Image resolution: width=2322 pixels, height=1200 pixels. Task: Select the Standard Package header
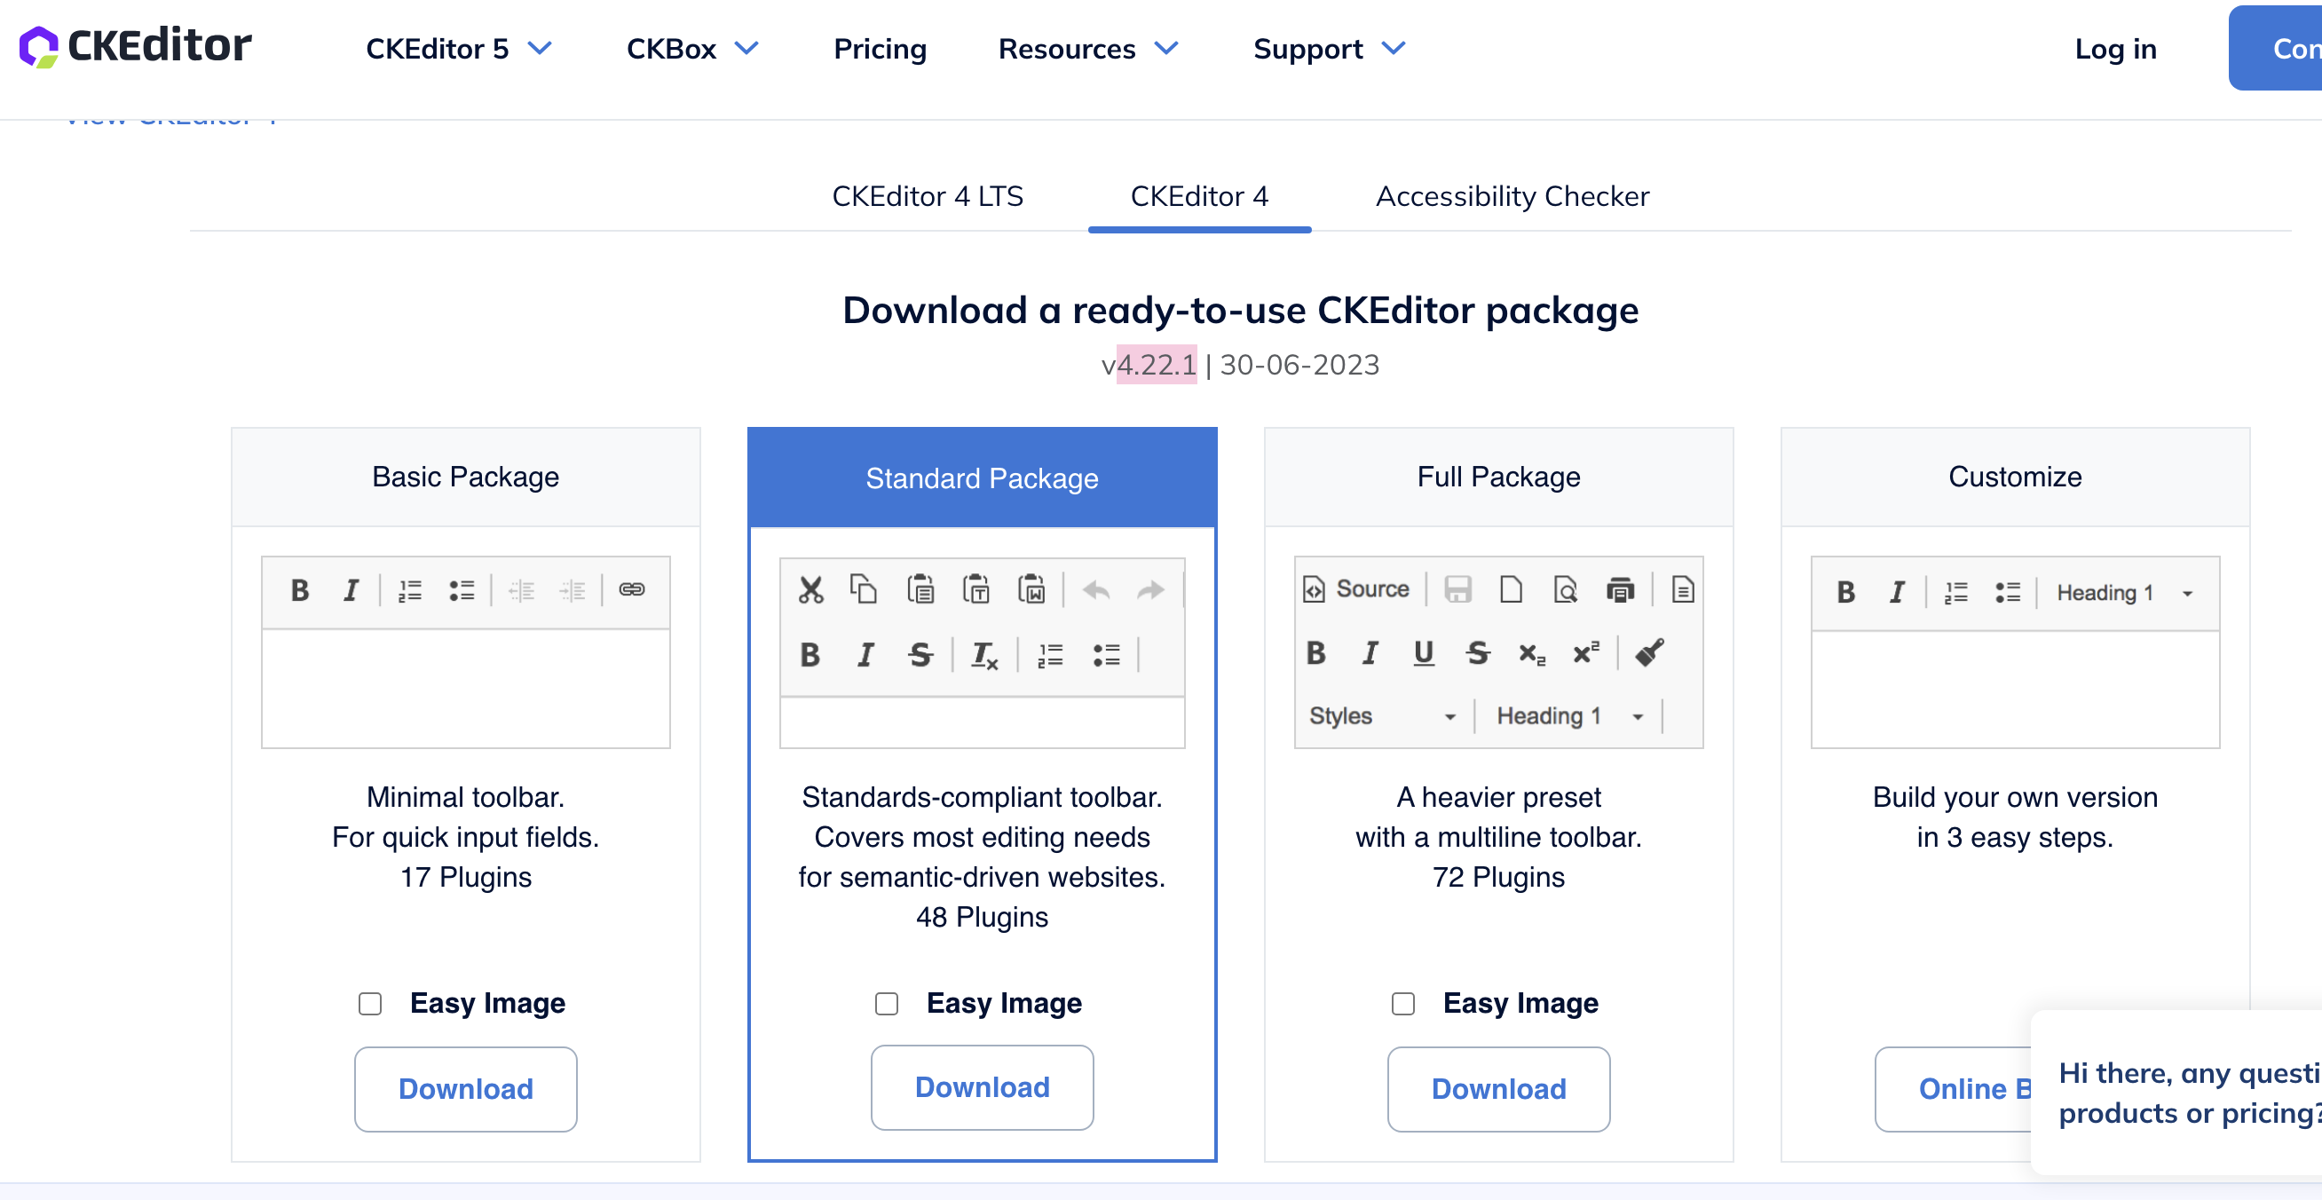coord(982,478)
